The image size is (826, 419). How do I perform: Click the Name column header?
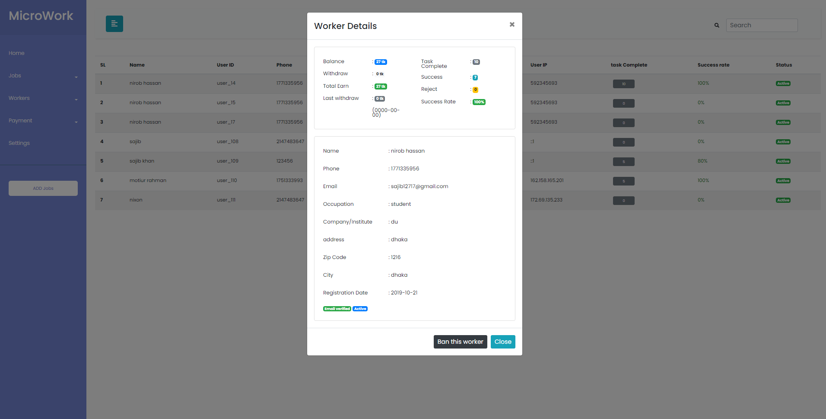point(137,65)
